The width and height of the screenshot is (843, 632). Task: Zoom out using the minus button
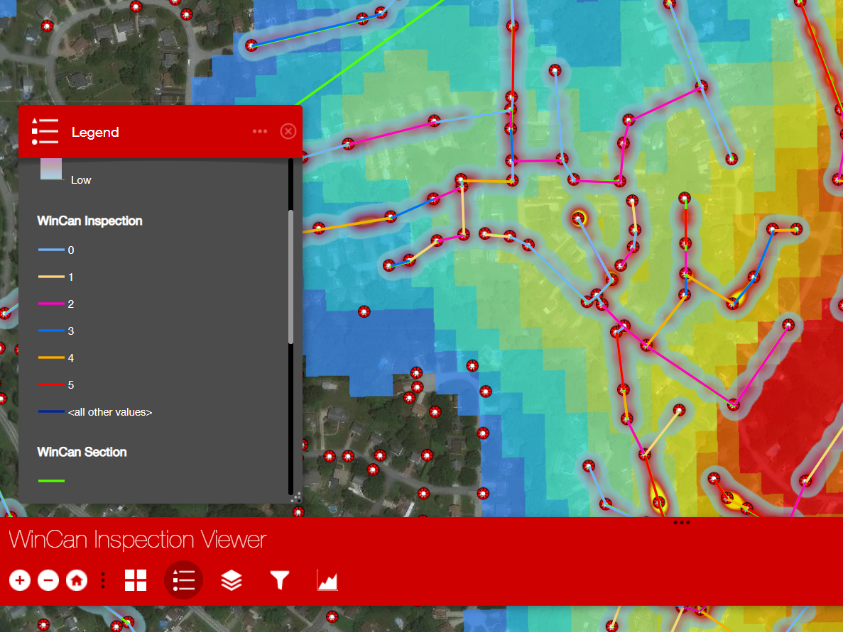[x=48, y=580]
